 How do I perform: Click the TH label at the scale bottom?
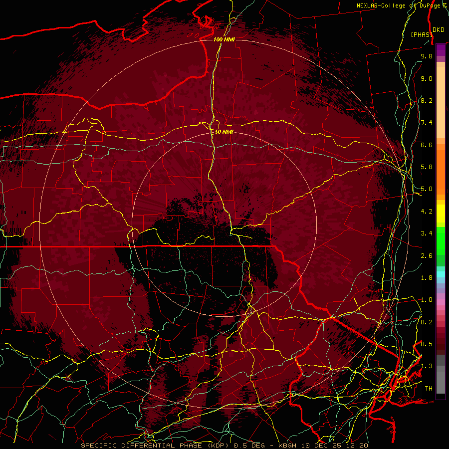pos(429,389)
